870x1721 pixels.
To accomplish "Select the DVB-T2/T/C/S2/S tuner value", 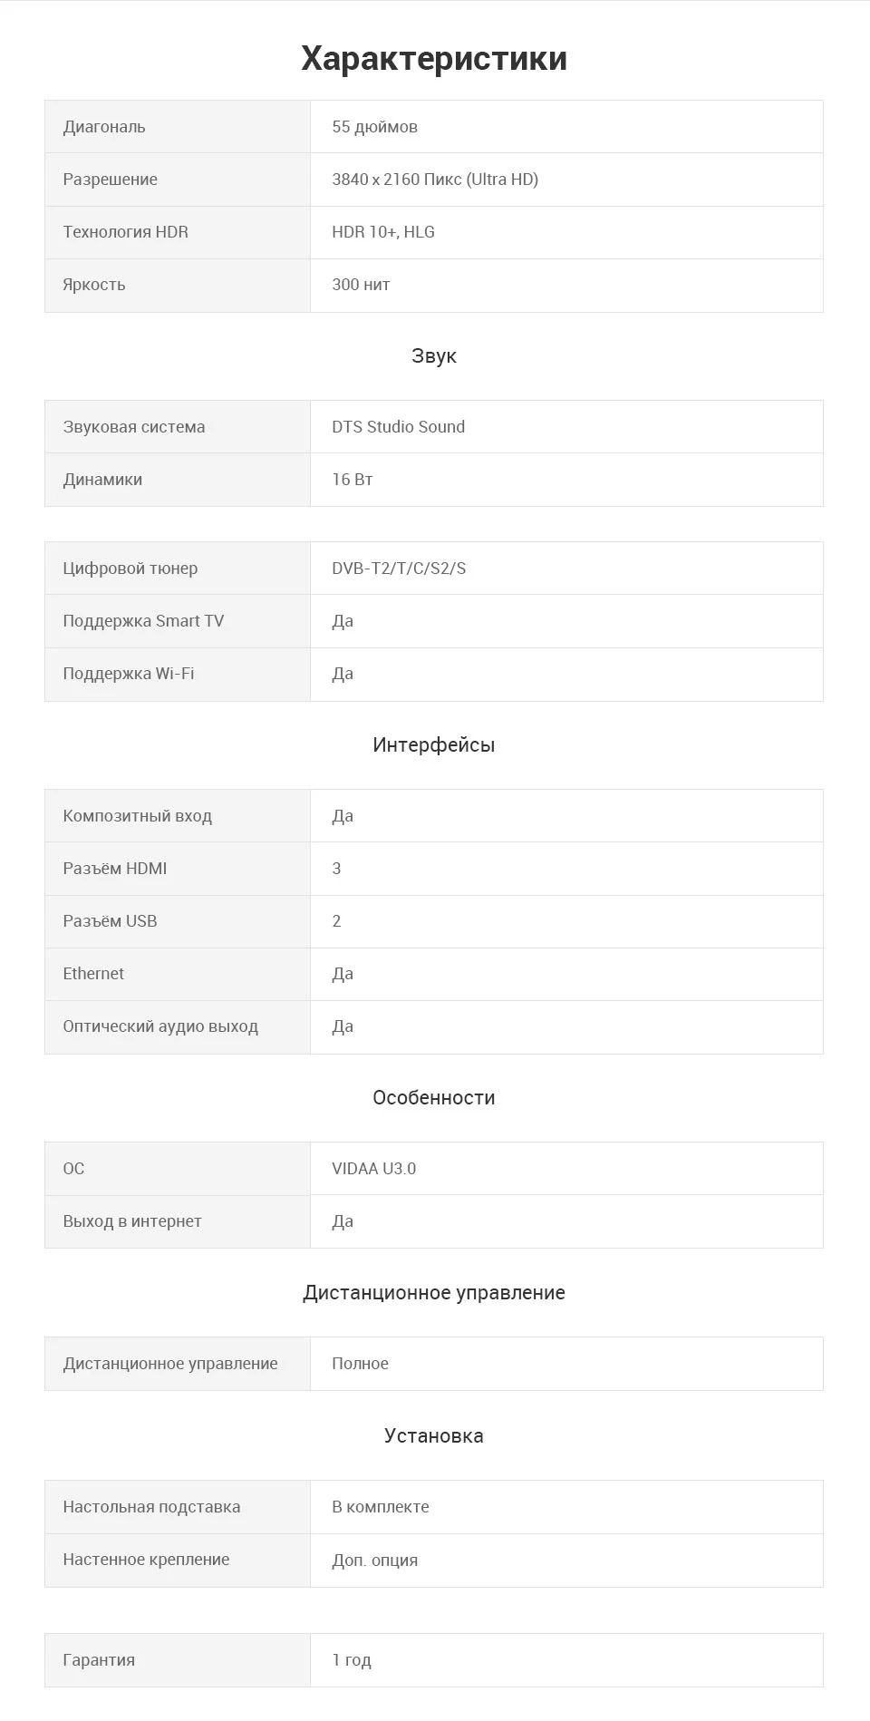I will pos(399,569).
